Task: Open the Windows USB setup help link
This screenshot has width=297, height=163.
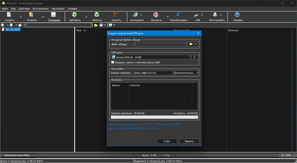Action: [x=145, y=124]
